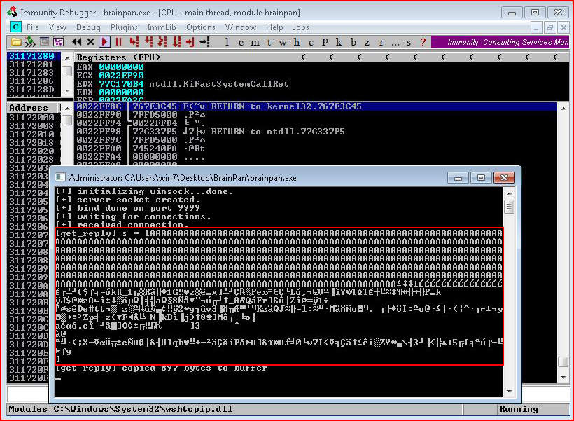Select disassembly address 31171280
This screenshot has width=574, height=421.
click(31, 56)
